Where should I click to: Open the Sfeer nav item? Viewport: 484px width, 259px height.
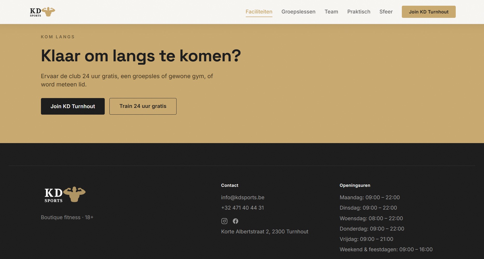click(386, 12)
